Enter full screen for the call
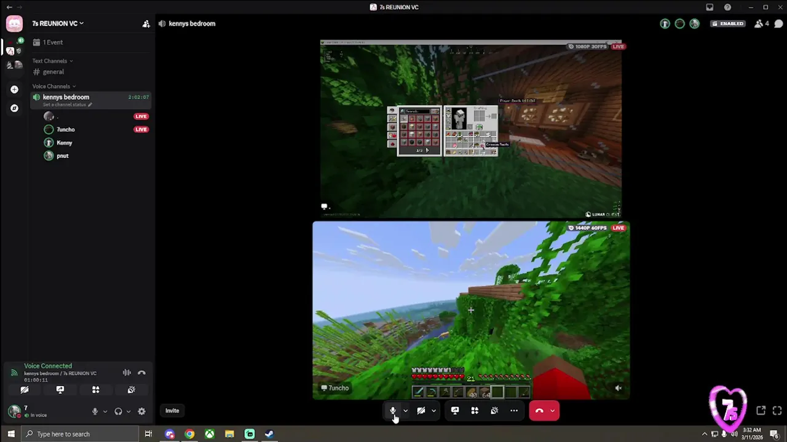The image size is (787, 442). [x=777, y=411]
